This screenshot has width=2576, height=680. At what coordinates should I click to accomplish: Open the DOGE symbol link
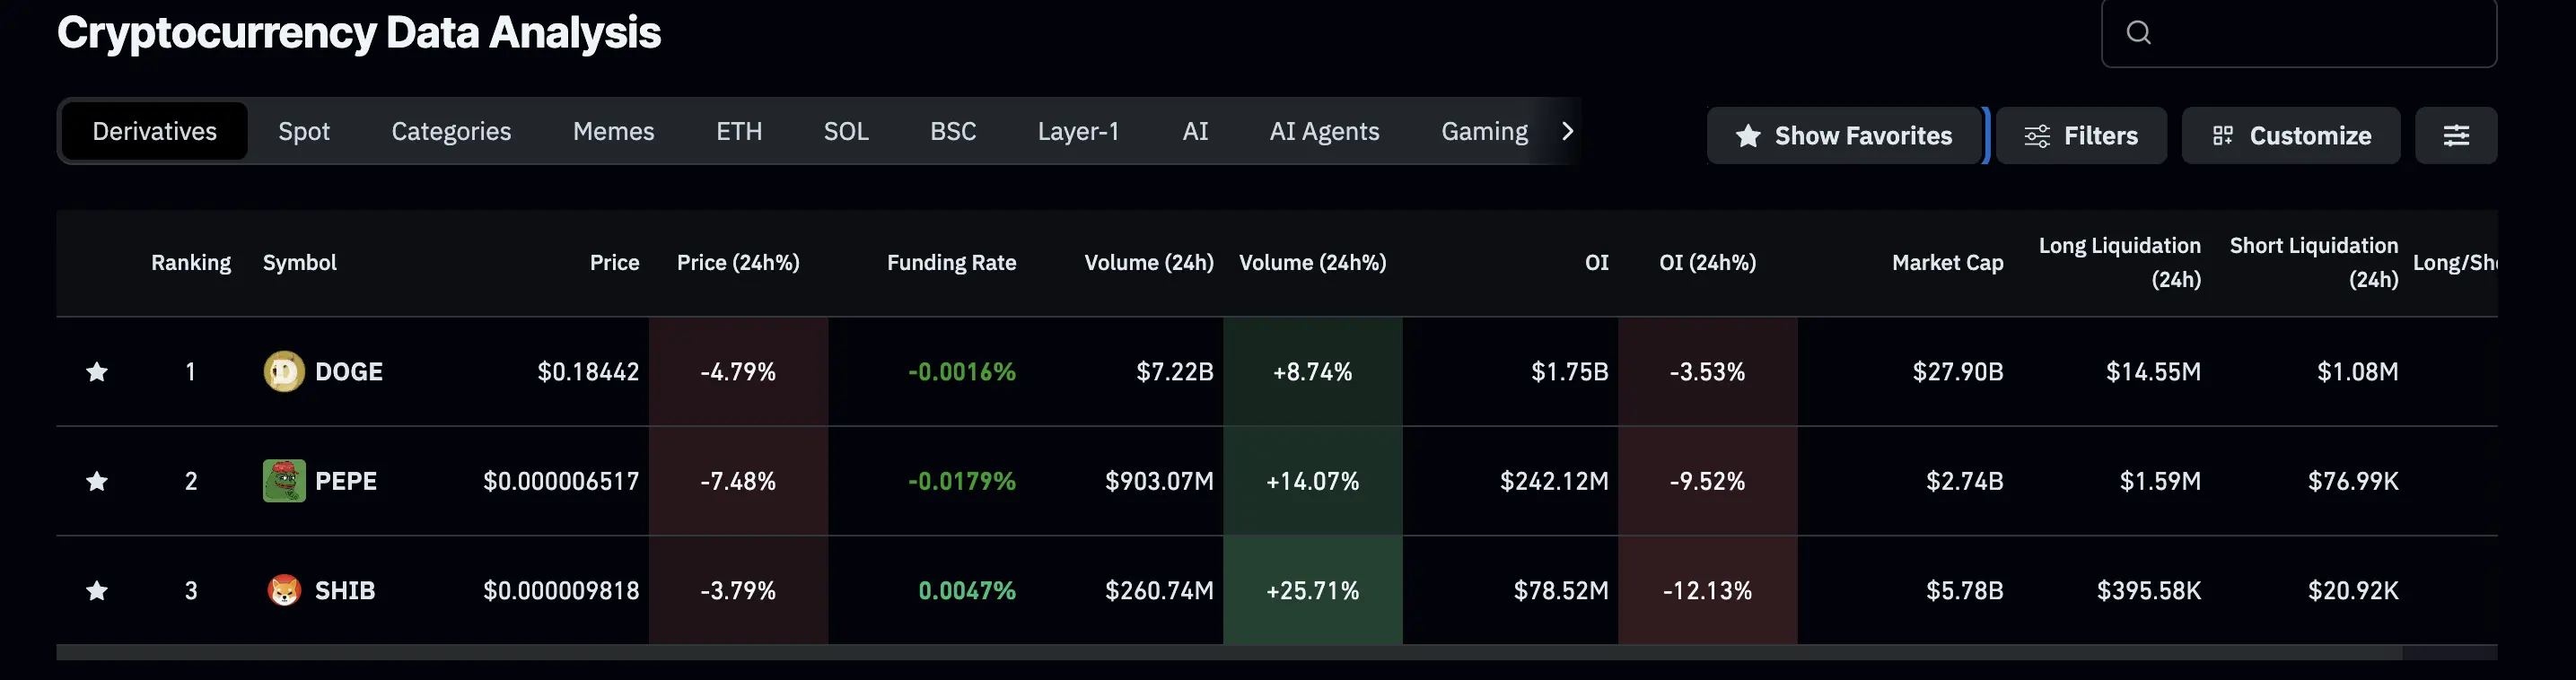tap(348, 372)
